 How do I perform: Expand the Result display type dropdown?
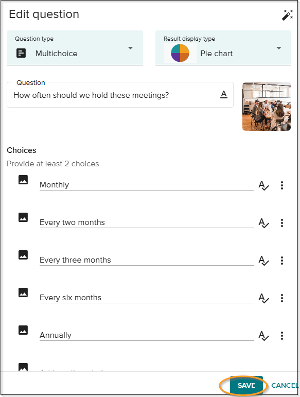[223, 48]
